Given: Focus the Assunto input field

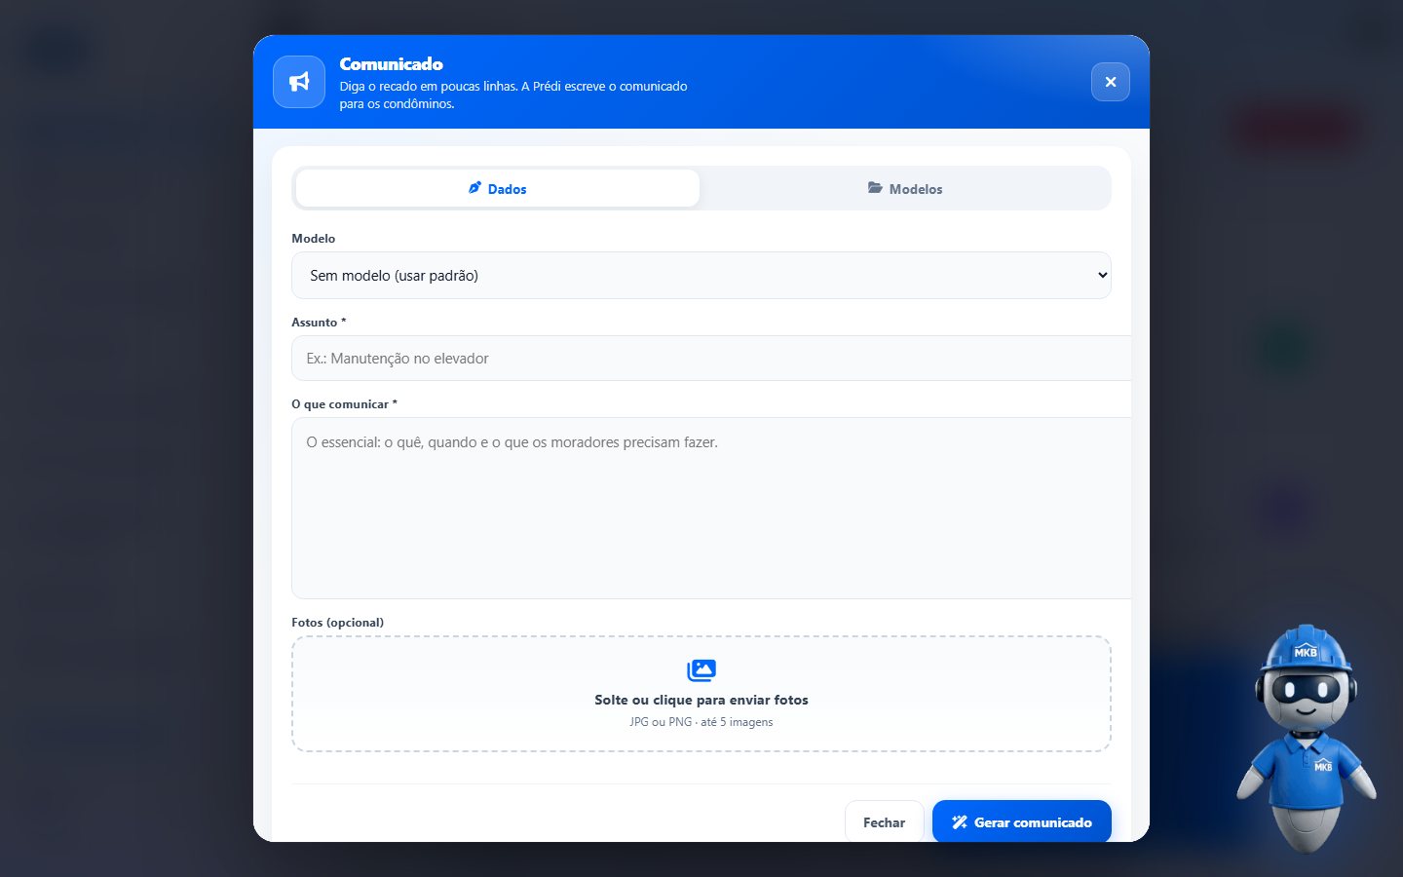Looking at the screenshot, I should 711,359.
